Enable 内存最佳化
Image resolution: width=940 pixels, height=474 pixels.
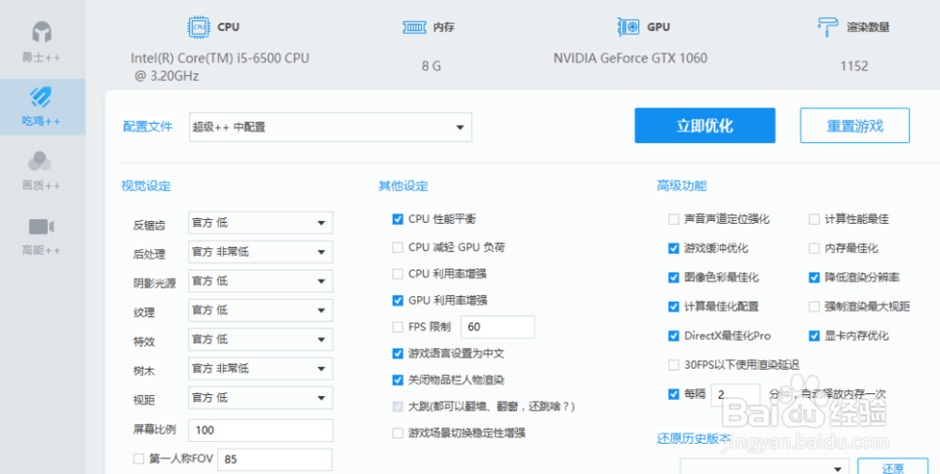[x=813, y=248]
